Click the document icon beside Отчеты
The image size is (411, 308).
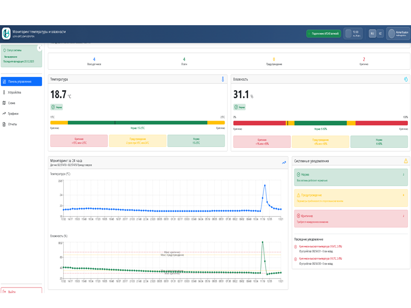4,124
